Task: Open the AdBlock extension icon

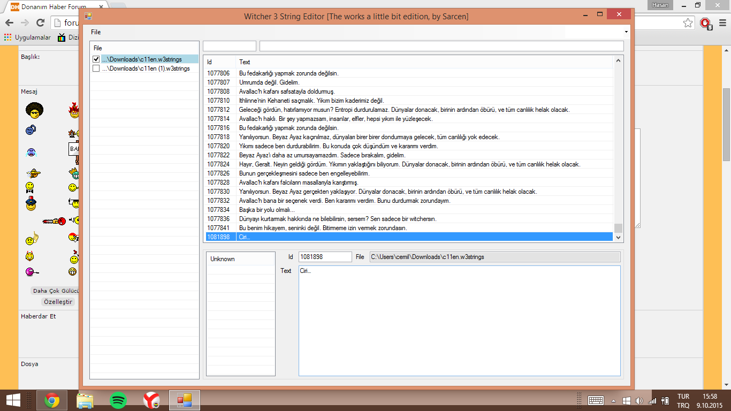Action: [706, 24]
